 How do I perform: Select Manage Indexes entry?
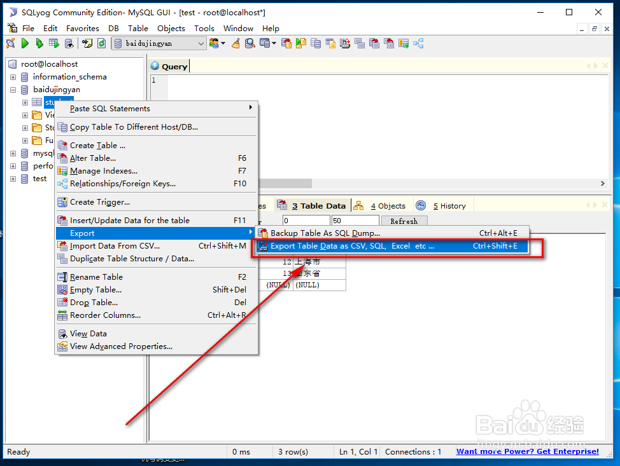[156, 170]
